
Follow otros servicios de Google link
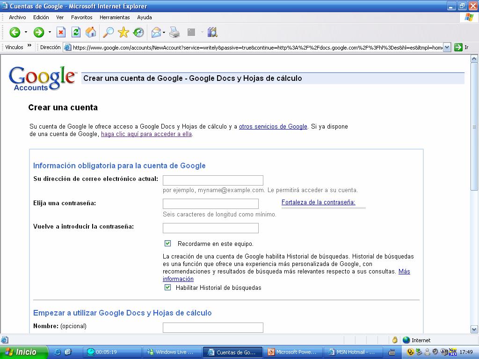click(x=273, y=126)
